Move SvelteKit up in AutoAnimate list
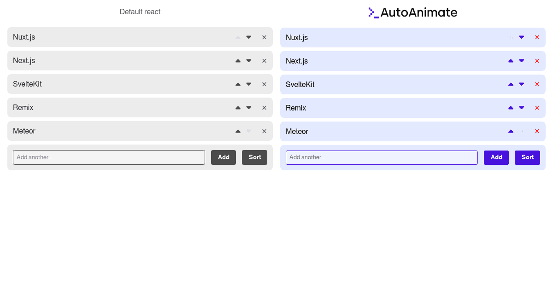 click(511, 84)
